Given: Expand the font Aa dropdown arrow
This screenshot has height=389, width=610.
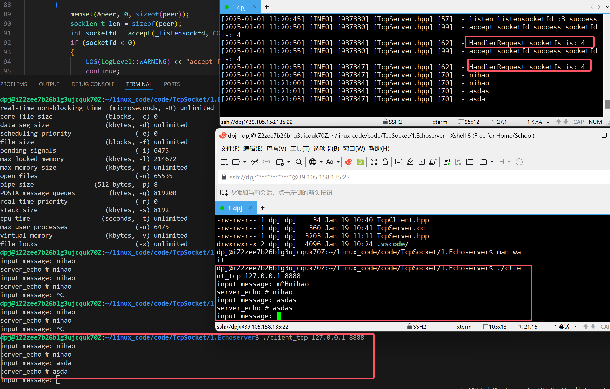Looking at the screenshot, I should click(338, 162).
